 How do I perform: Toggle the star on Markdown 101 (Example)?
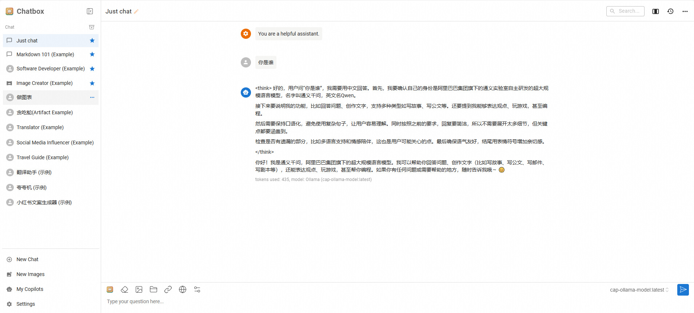click(92, 54)
